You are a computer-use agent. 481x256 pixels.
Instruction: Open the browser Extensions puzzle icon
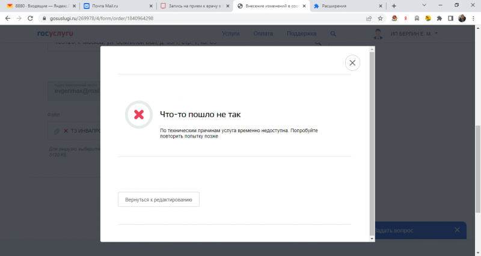(x=439, y=18)
